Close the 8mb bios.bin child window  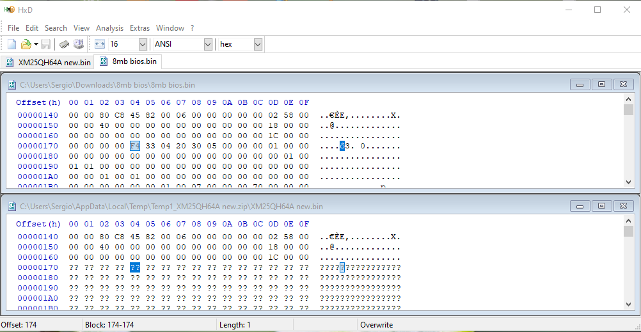click(x=623, y=84)
